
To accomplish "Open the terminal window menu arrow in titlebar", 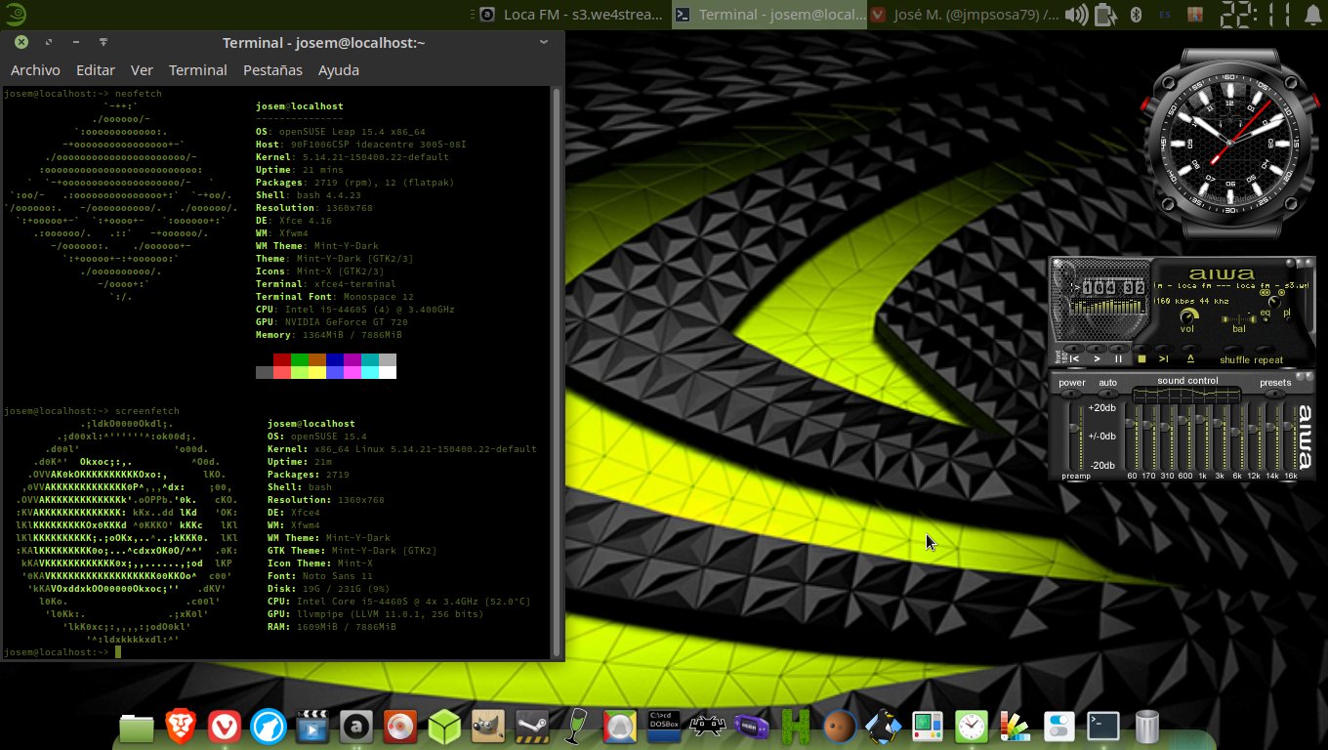I will click(x=544, y=43).
